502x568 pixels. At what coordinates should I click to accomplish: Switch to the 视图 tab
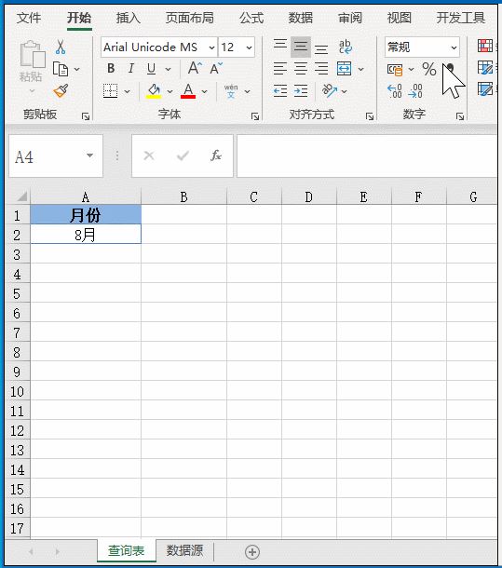[x=399, y=18]
